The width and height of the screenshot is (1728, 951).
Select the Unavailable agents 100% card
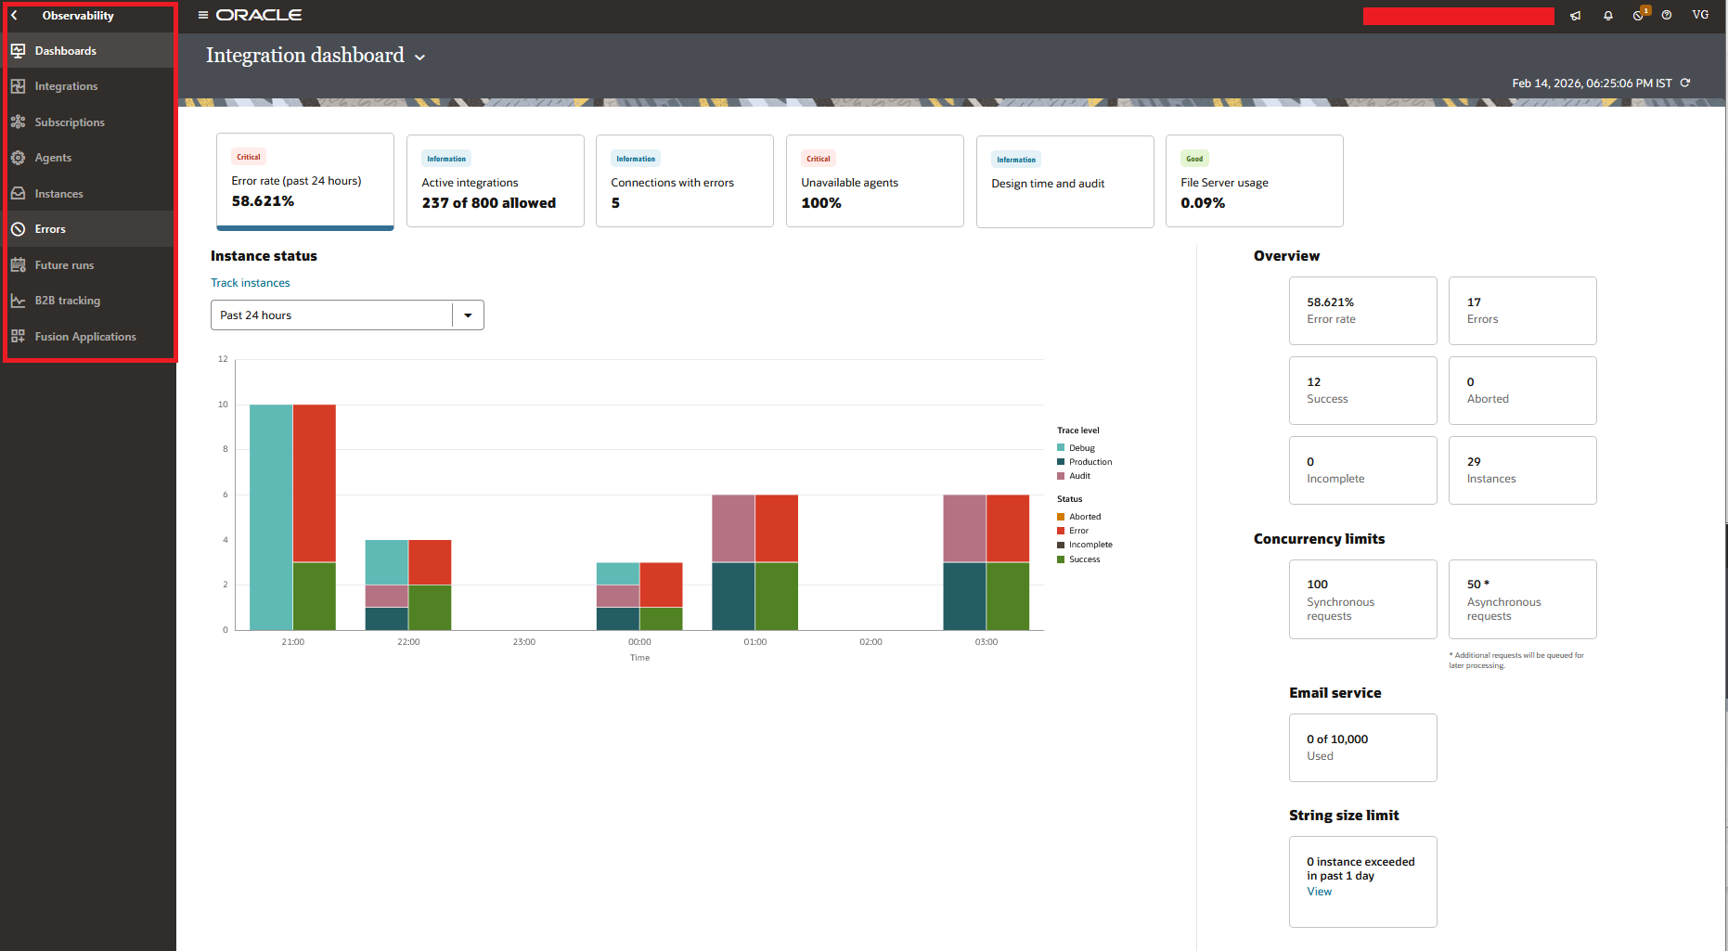click(874, 182)
